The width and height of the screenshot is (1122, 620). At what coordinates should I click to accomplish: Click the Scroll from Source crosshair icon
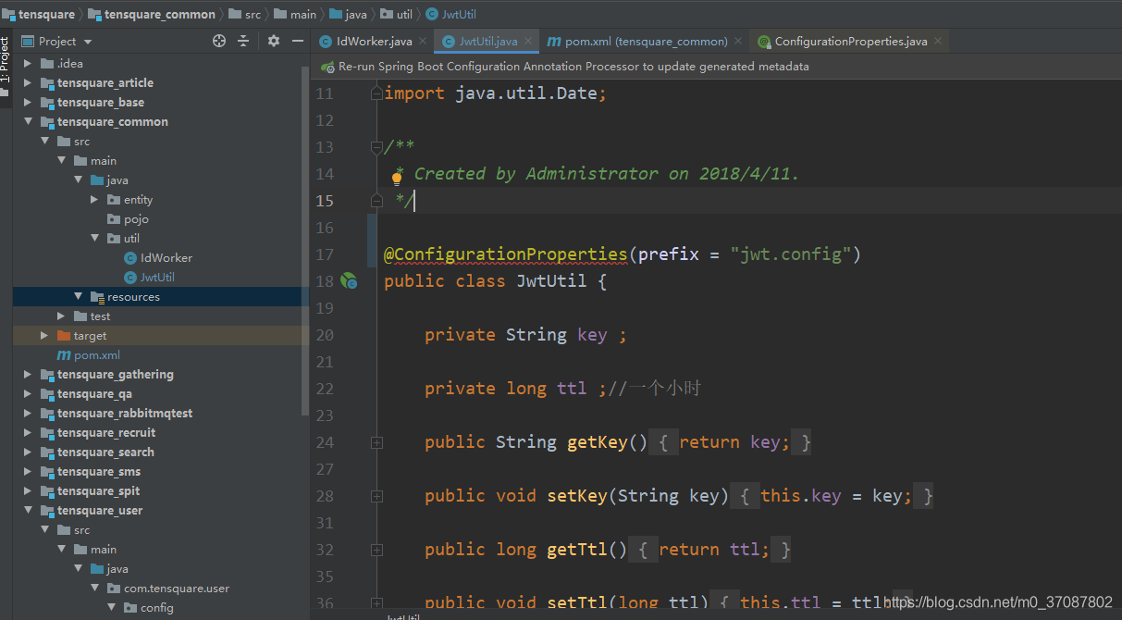click(217, 41)
